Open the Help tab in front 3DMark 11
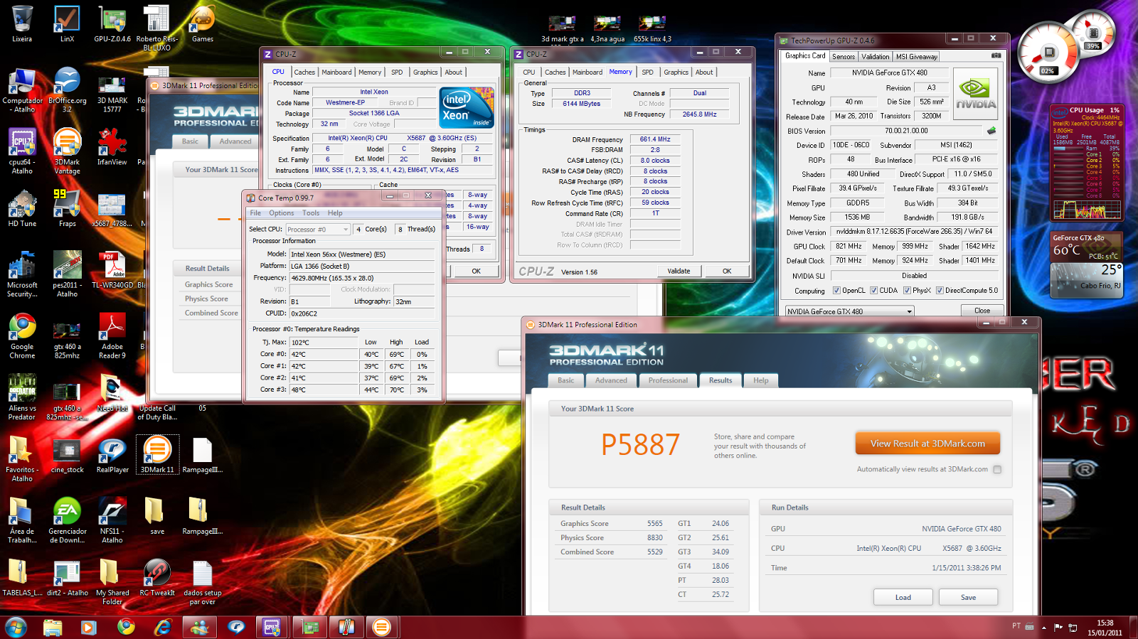Viewport: 1138px width, 639px height. click(760, 380)
